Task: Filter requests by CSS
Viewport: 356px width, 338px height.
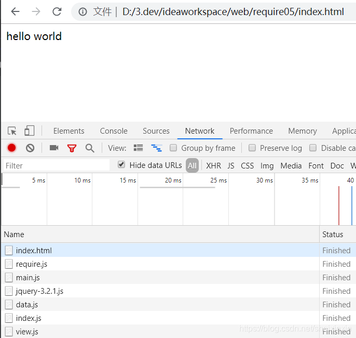Action: [247, 165]
